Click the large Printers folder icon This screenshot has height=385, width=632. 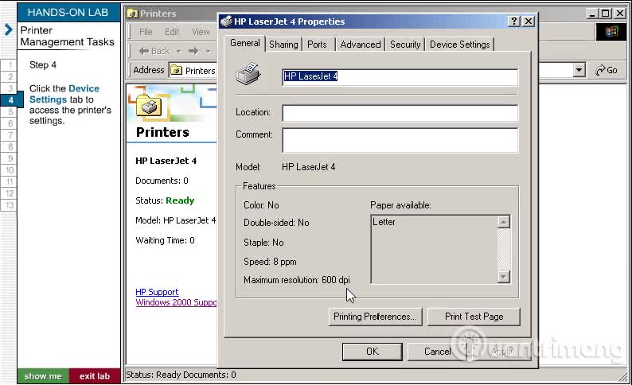click(x=149, y=107)
